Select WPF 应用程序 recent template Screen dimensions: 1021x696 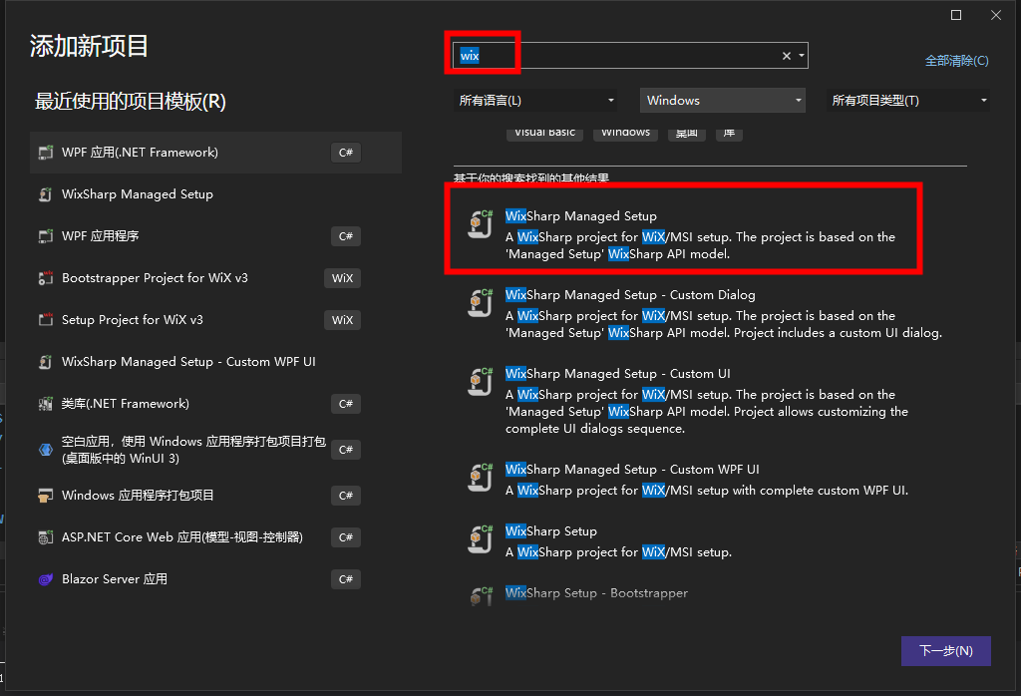215,235
